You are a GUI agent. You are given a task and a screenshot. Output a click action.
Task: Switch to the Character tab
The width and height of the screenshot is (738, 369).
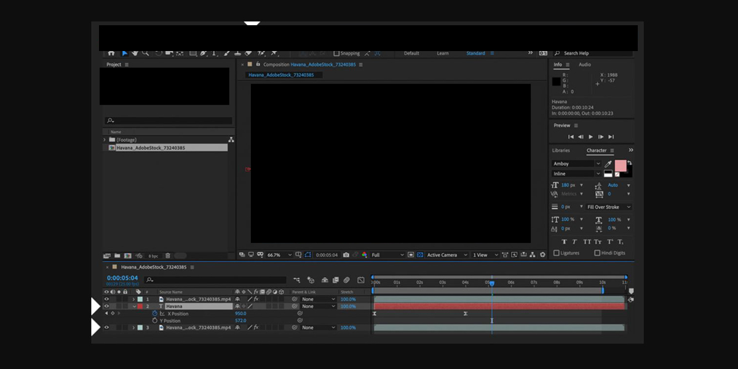click(x=597, y=151)
